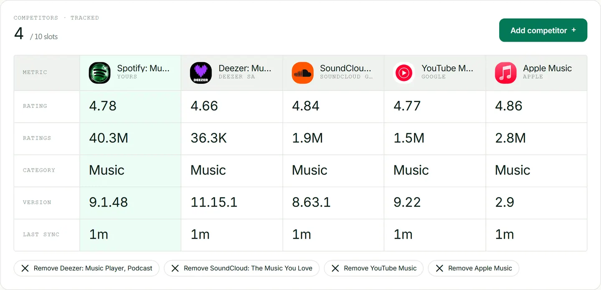
Task: Select the YouTube M... column title
Action: [447, 68]
